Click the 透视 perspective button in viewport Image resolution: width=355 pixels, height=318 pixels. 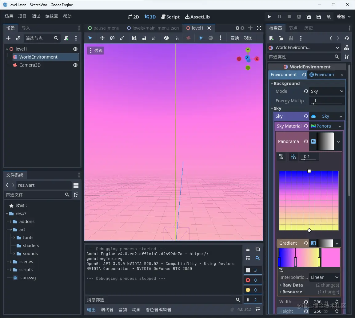point(95,51)
